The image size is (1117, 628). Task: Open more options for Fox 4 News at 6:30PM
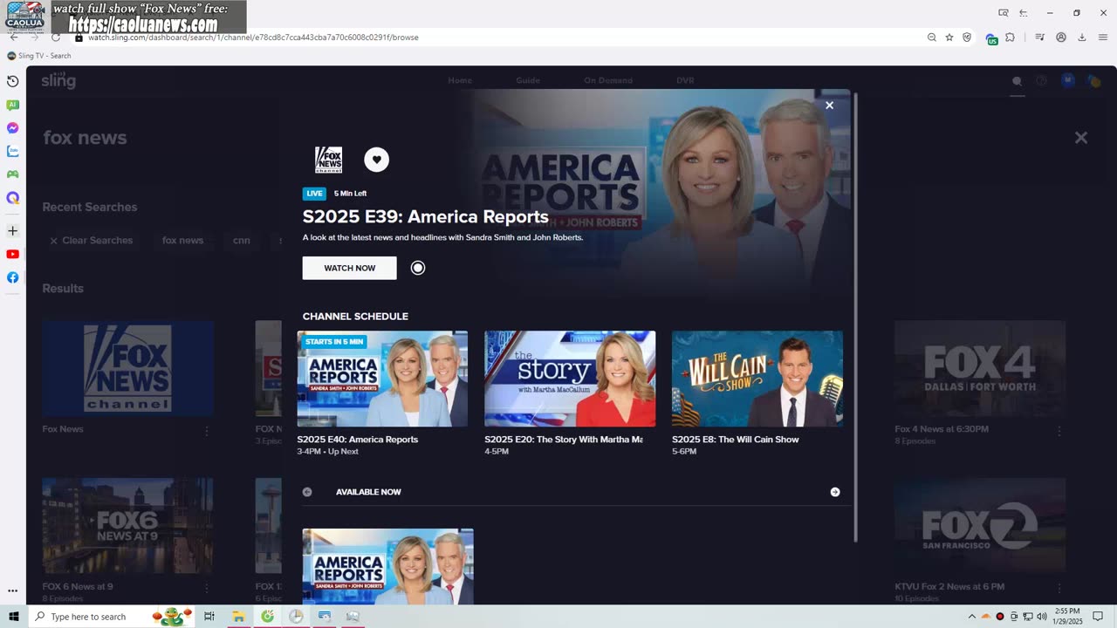point(1059,431)
